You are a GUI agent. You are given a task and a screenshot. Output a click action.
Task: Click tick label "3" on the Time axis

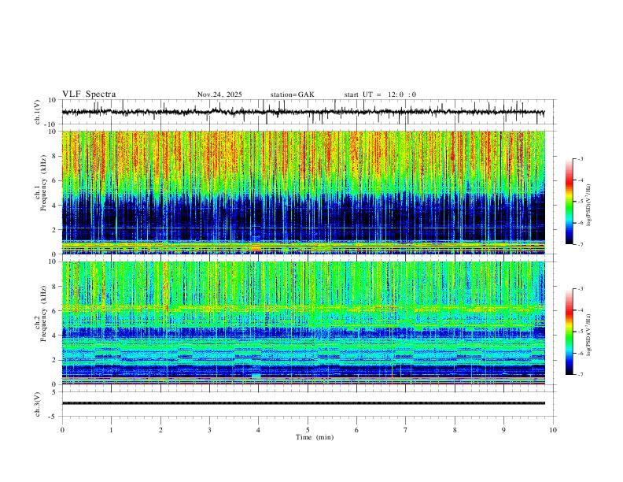[x=209, y=430]
